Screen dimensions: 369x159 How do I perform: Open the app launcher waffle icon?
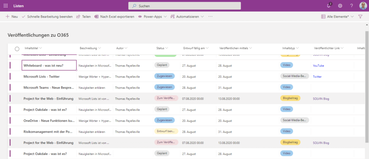(x=6, y=6)
